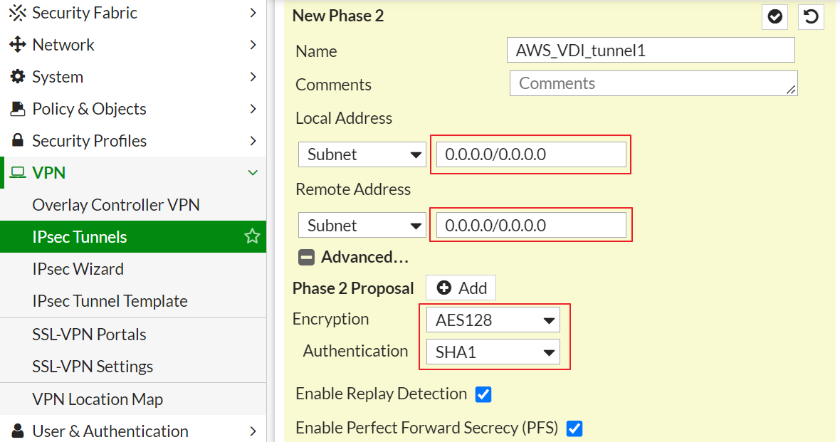The width and height of the screenshot is (840, 442).
Task: Disable the Enable Replay Detection checkbox
Action: (x=483, y=394)
